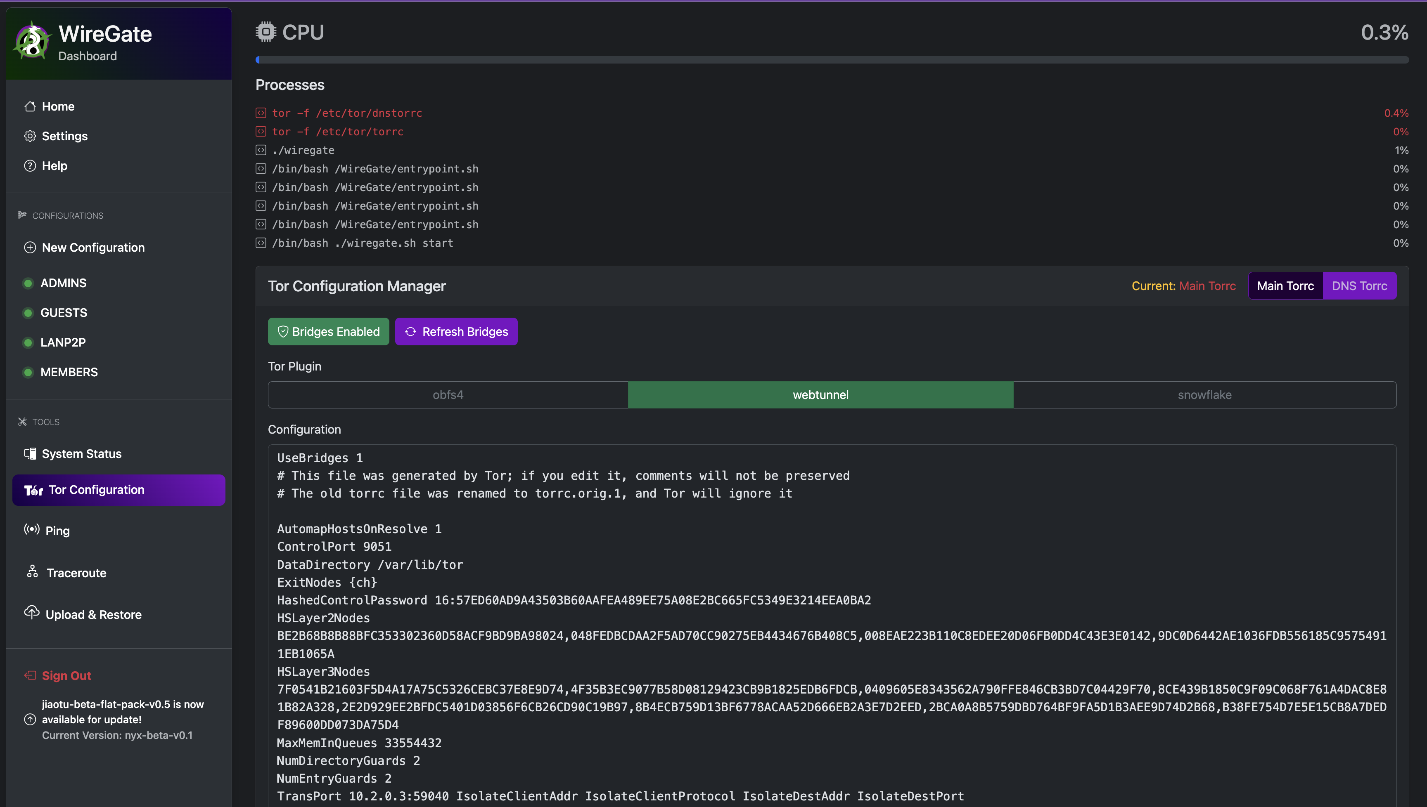
Task: Click the New Configuration plus icon
Action: [x=30, y=247]
